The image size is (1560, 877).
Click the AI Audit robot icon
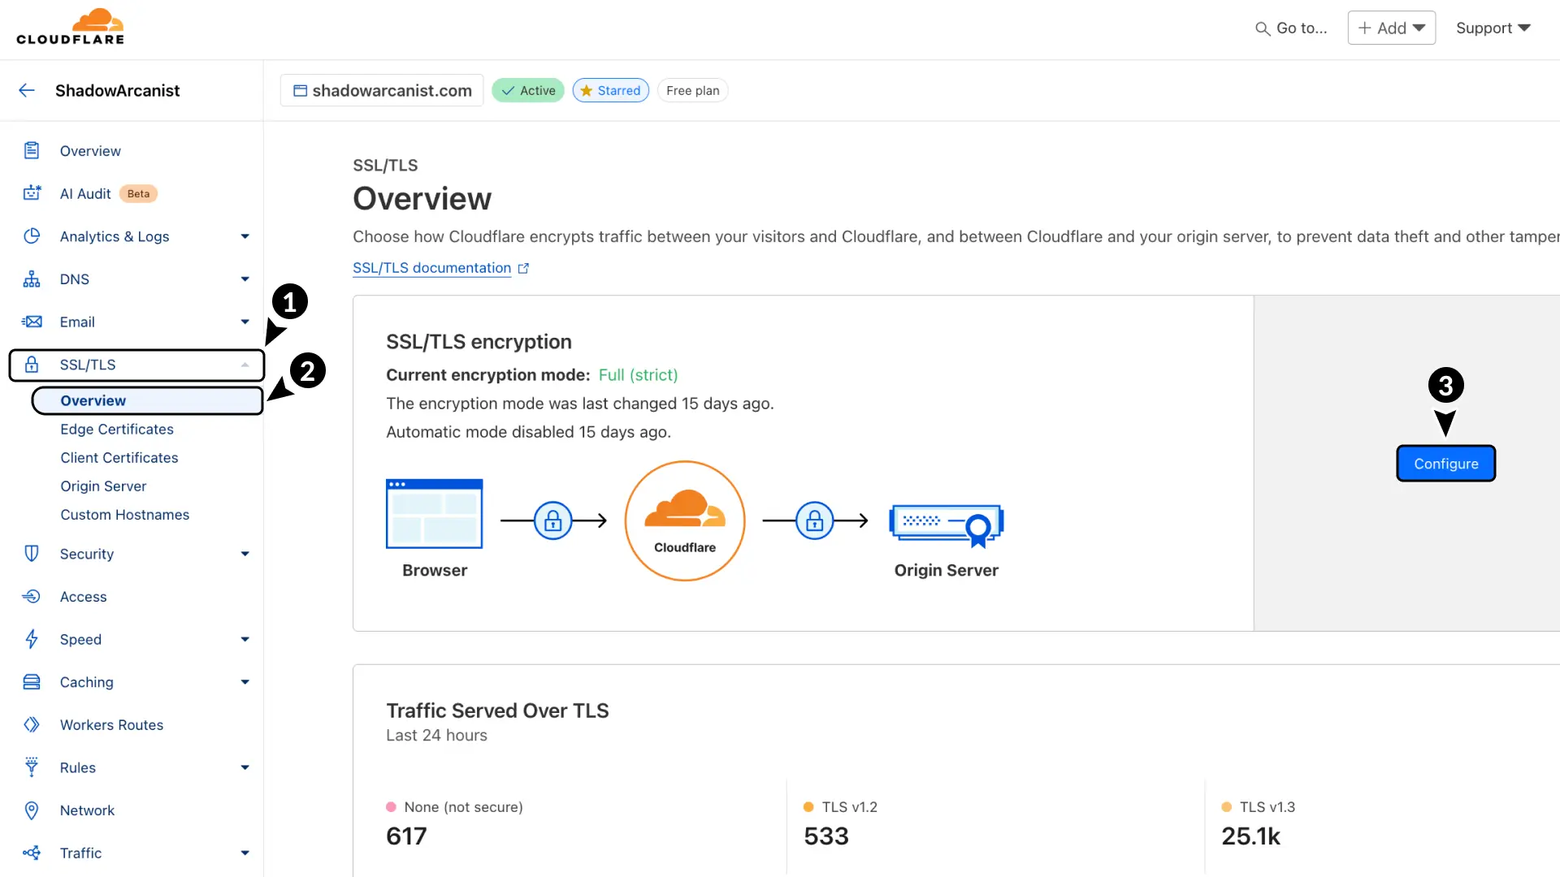[x=32, y=193]
